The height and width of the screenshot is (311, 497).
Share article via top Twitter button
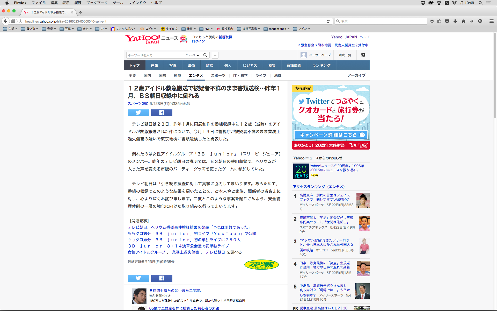138,112
